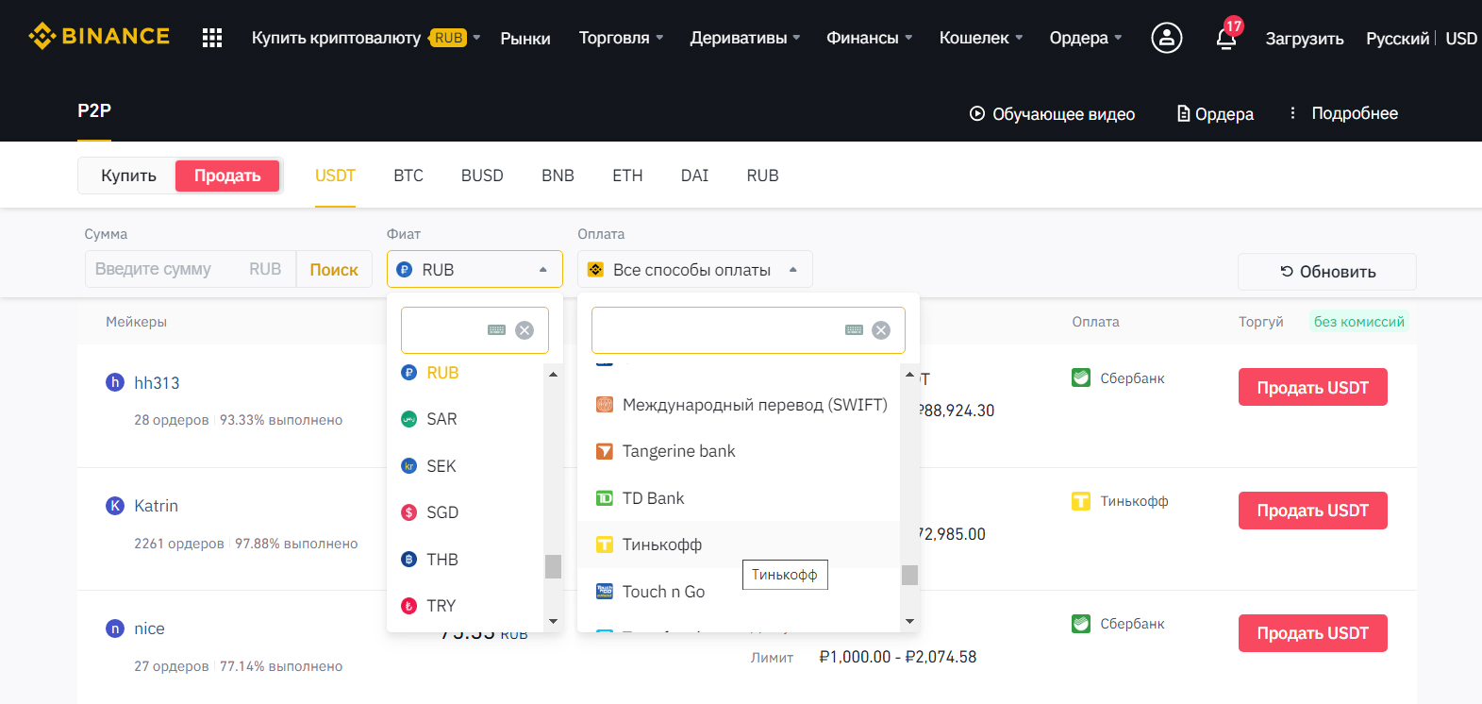Click the SGD currency symbol icon
1482x704 pixels.
[x=408, y=512]
